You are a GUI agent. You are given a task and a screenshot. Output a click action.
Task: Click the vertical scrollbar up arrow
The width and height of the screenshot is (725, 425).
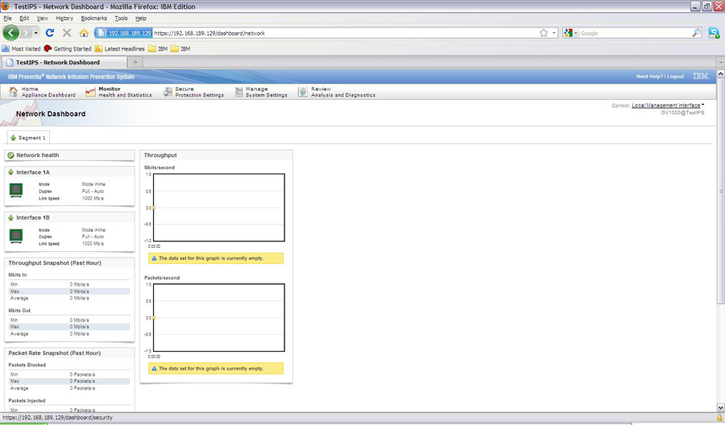coord(720,74)
